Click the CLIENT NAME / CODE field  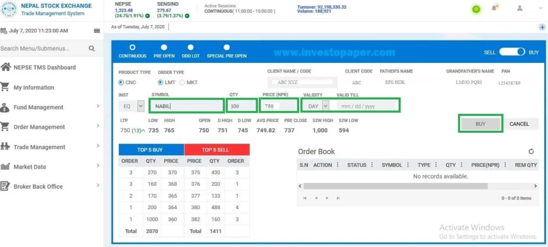click(x=303, y=83)
